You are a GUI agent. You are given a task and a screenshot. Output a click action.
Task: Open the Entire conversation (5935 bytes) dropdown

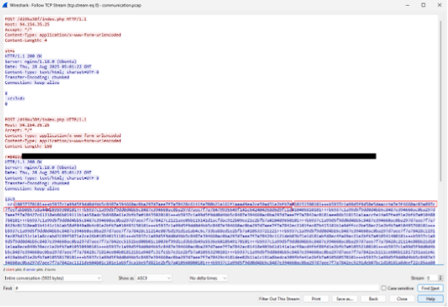point(52,278)
